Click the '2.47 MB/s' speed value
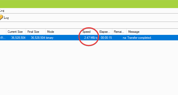Screen dimensions: 178x95 pos(91,38)
